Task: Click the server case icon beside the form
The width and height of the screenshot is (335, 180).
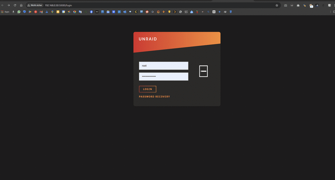Action: coord(203,71)
